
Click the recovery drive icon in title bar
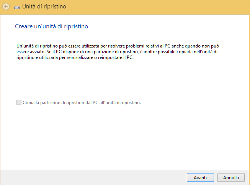pyautogui.click(x=17, y=7)
